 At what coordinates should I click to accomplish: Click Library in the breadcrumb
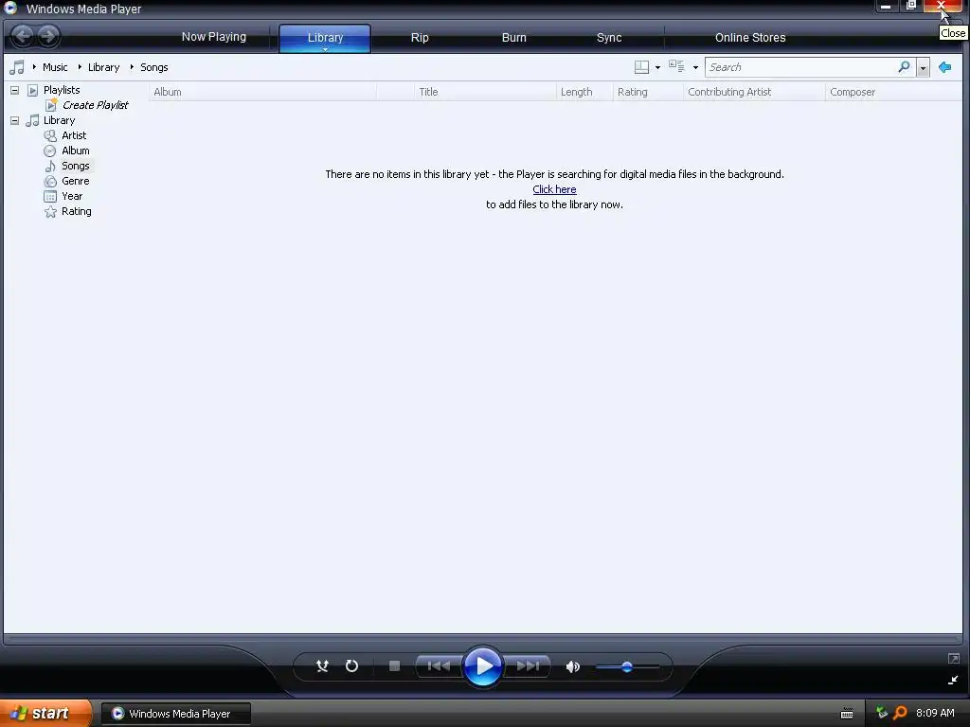click(x=103, y=67)
